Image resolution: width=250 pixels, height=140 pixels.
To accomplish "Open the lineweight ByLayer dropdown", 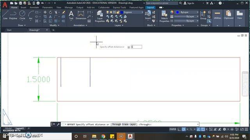I will (198, 16).
